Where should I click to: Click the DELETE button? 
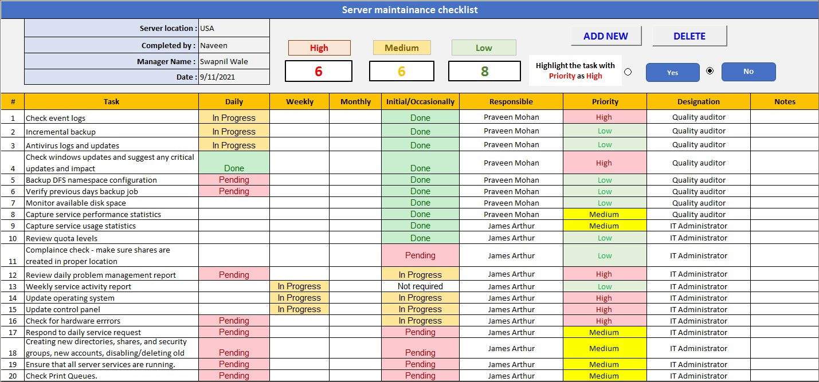(689, 36)
